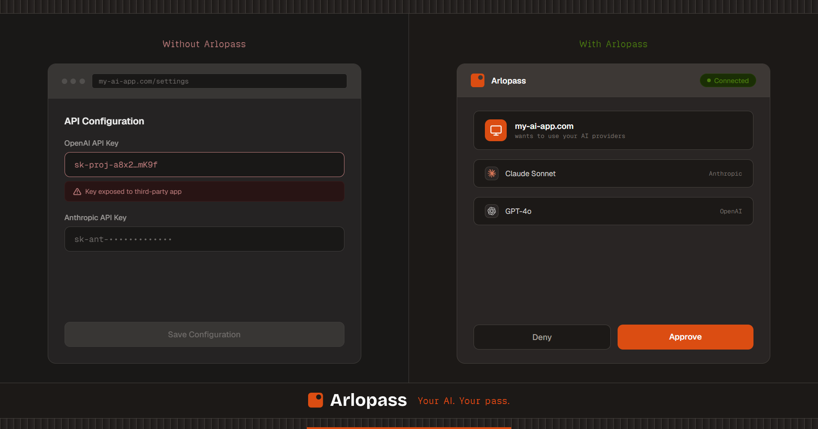The image size is (818, 429).
Task: Approve the AI provider access request
Action: click(685, 337)
